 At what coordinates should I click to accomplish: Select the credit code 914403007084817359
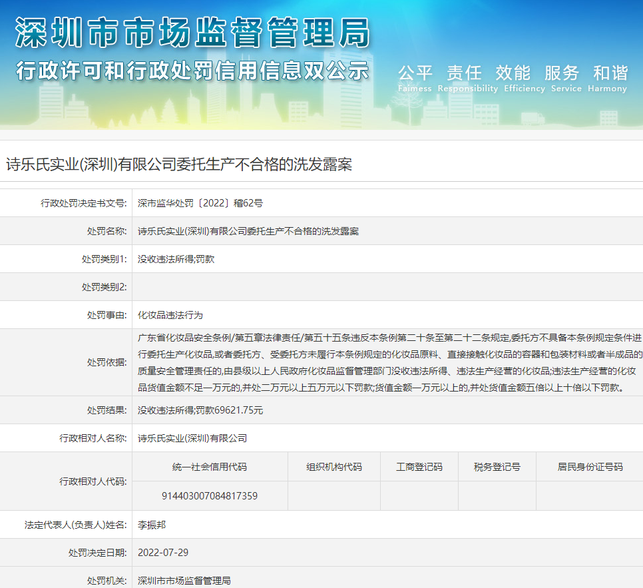point(210,496)
